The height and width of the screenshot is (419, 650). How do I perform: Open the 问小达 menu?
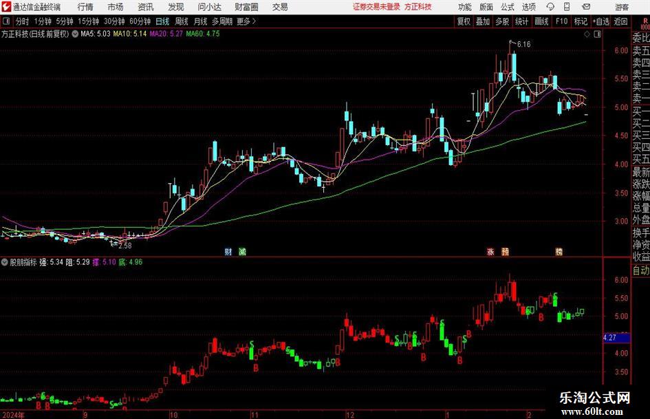coord(209,7)
